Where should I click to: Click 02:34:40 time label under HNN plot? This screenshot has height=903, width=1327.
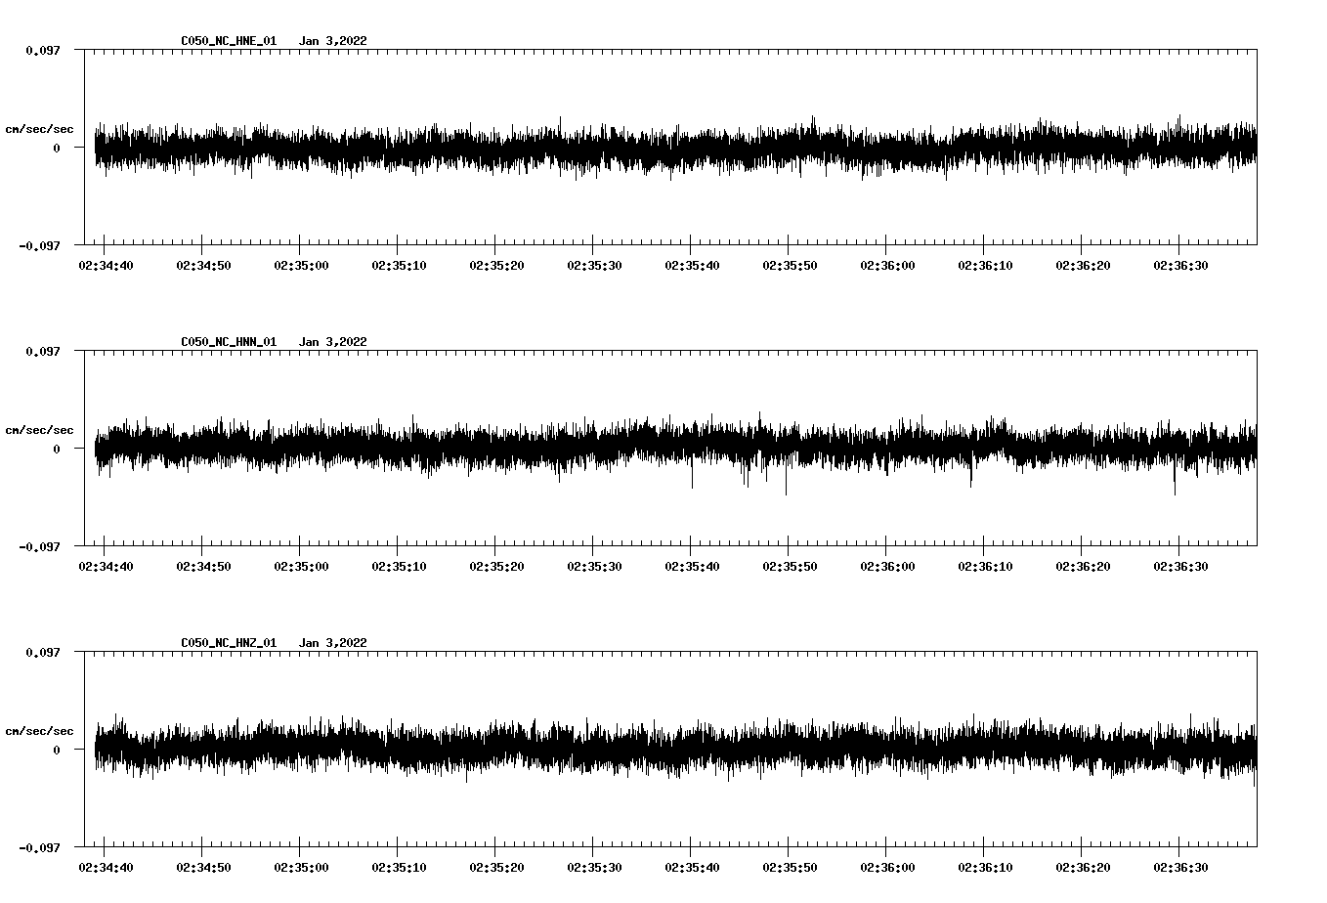coord(106,567)
